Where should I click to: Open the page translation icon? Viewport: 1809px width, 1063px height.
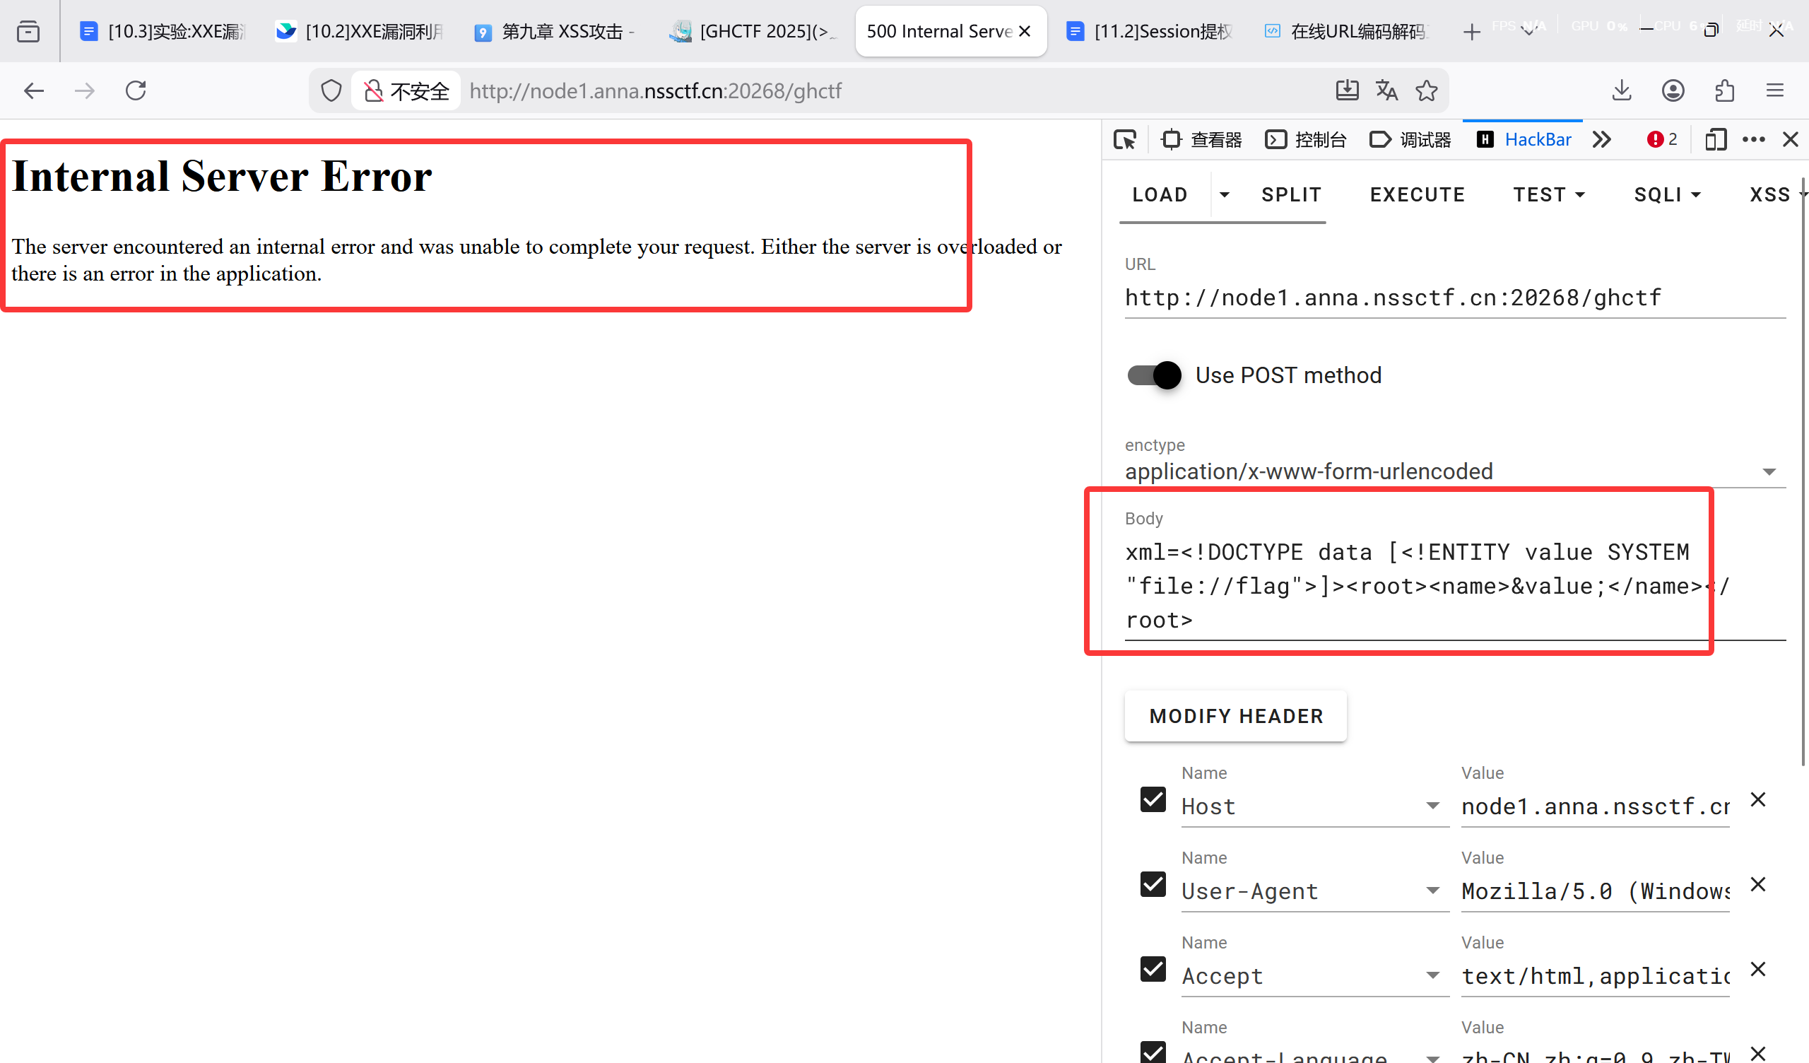point(1386,90)
